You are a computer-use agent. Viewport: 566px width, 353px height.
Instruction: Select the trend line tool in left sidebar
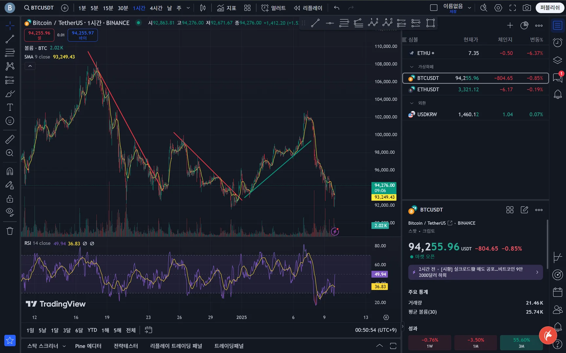(10, 39)
